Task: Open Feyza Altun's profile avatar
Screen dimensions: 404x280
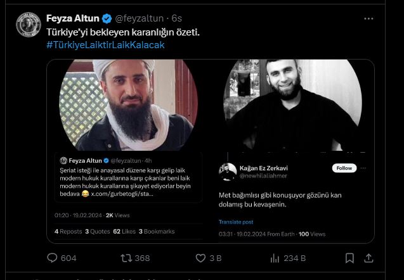Action: click(x=28, y=24)
